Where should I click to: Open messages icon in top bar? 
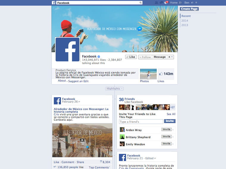pos(161,3)
